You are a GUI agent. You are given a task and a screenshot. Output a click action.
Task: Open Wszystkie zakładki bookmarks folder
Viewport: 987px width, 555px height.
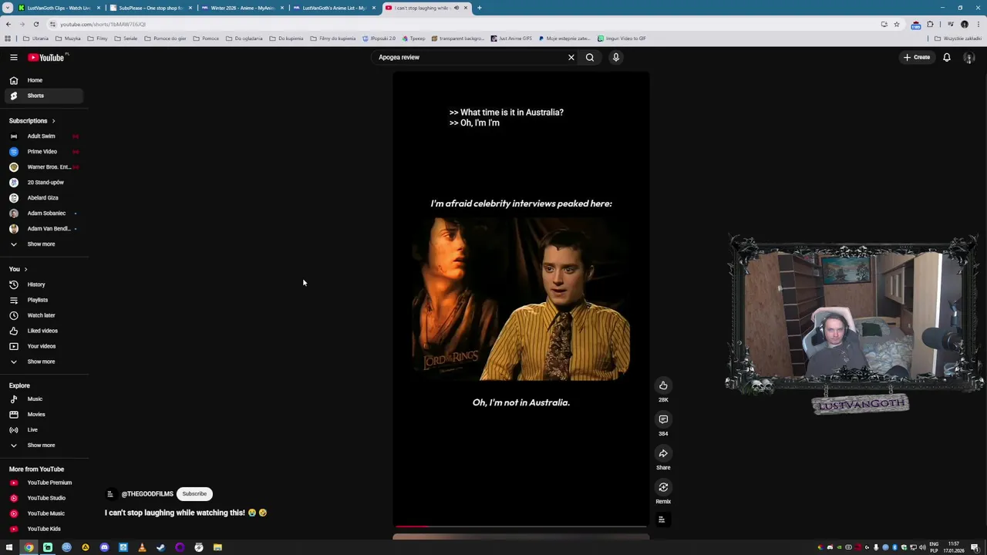pyautogui.click(x=958, y=38)
